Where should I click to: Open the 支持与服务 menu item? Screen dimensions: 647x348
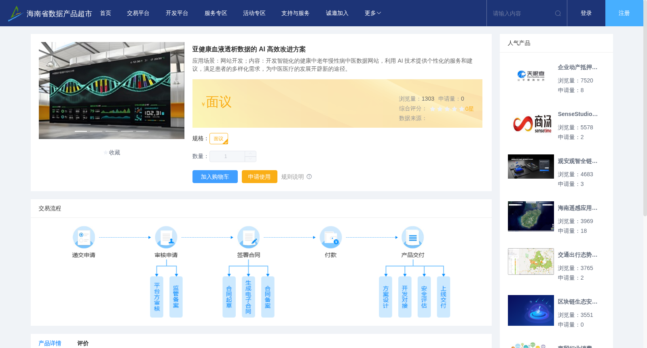click(x=296, y=13)
